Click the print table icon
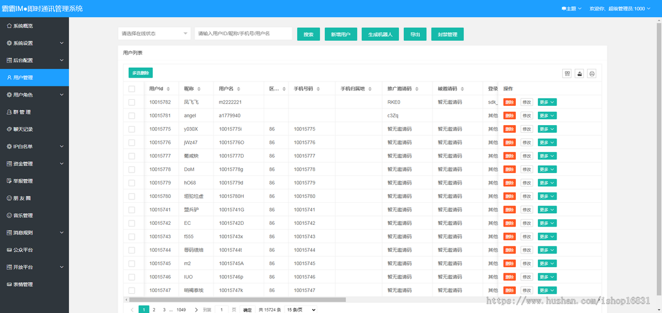The height and width of the screenshot is (313, 662). [x=592, y=73]
